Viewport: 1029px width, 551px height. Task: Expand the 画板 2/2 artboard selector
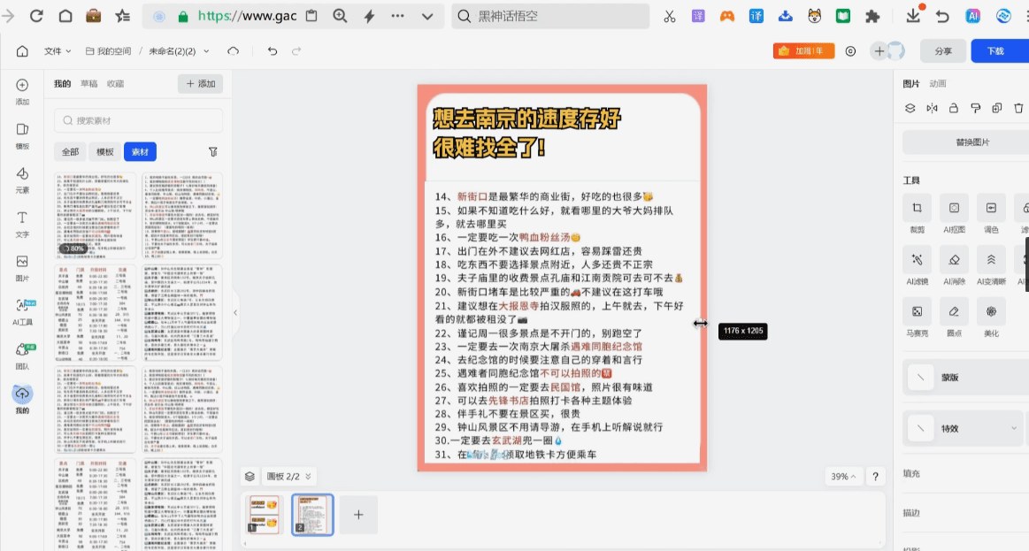289,476
